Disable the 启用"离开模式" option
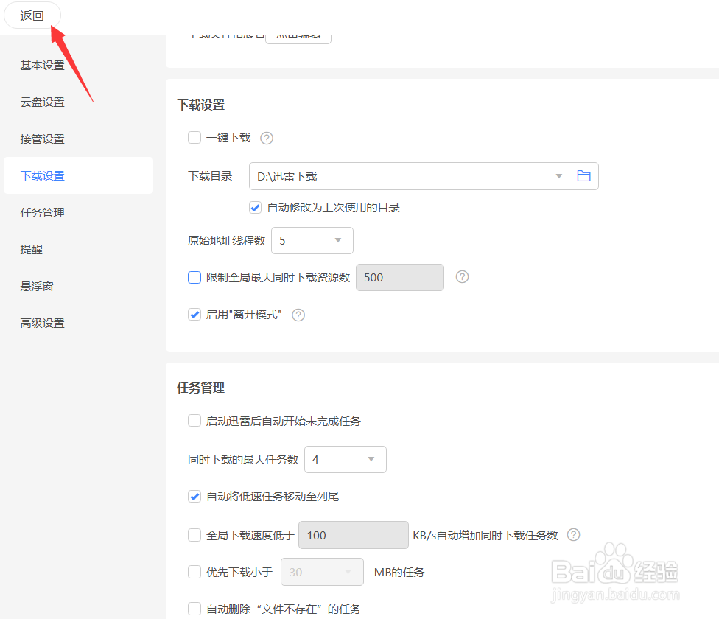 click(194, 315)
